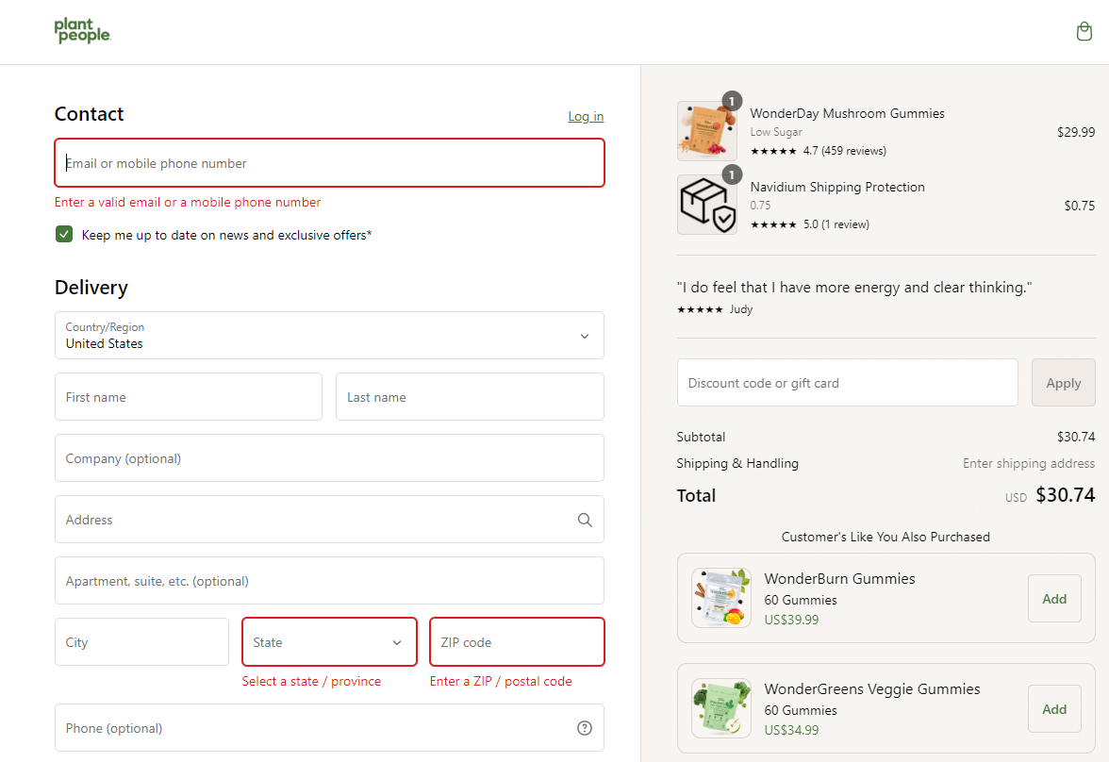Follow the Log in link
Viewport: 1109px width, 762px height.
[x=586, y=116]
